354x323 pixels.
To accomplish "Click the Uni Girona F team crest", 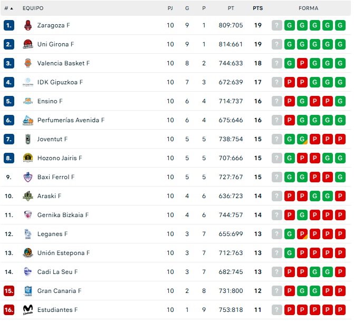I will pyautogui.click(x=28, y=44).
